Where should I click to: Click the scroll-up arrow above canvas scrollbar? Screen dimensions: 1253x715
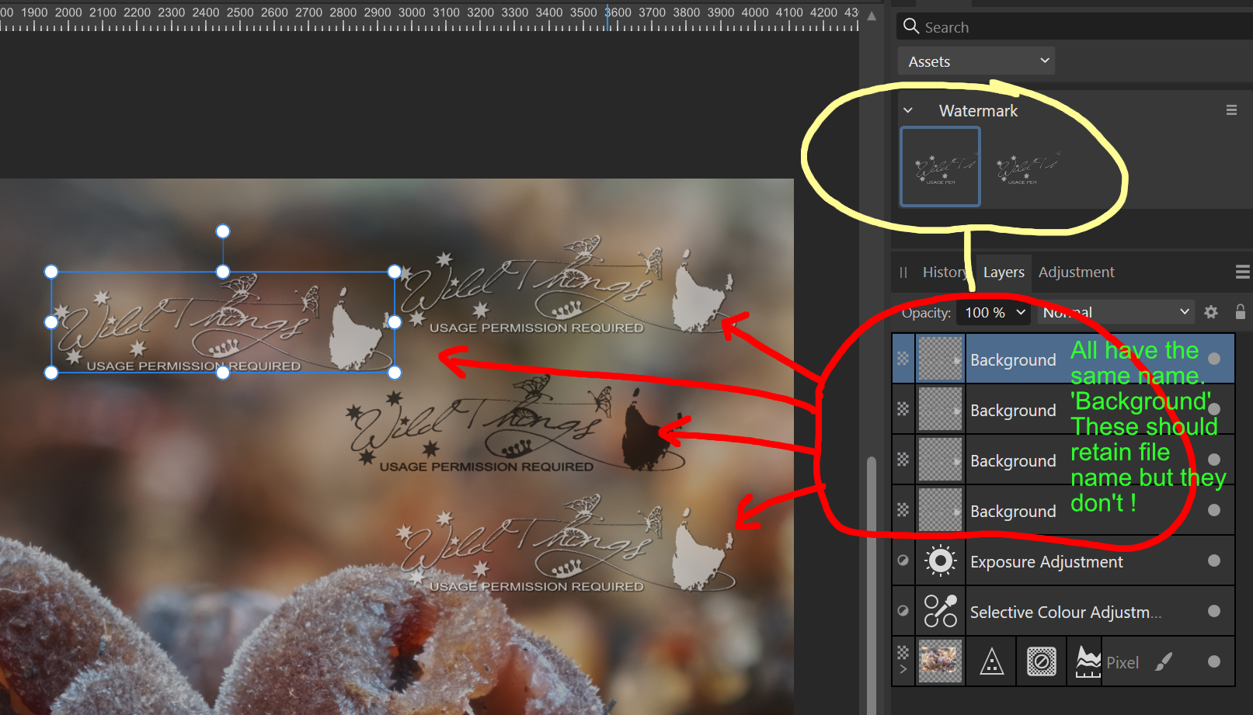click(872, 16)
